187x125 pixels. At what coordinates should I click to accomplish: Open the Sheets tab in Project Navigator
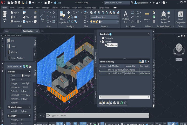[96, 95]
